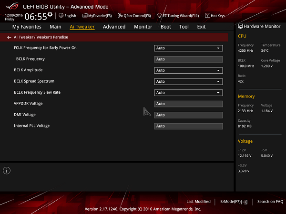
Task: Expand BCLK Spread Spectrum dropdown
Action: [x=188, y=81]
